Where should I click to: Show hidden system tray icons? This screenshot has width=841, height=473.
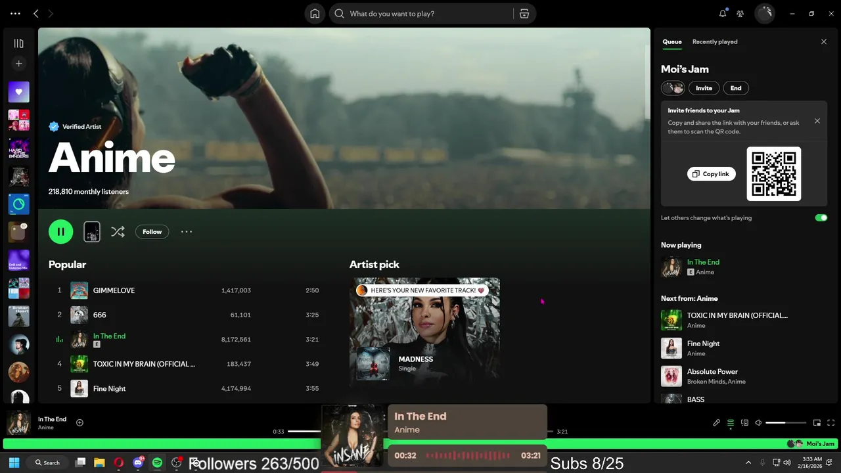point(748,462)
